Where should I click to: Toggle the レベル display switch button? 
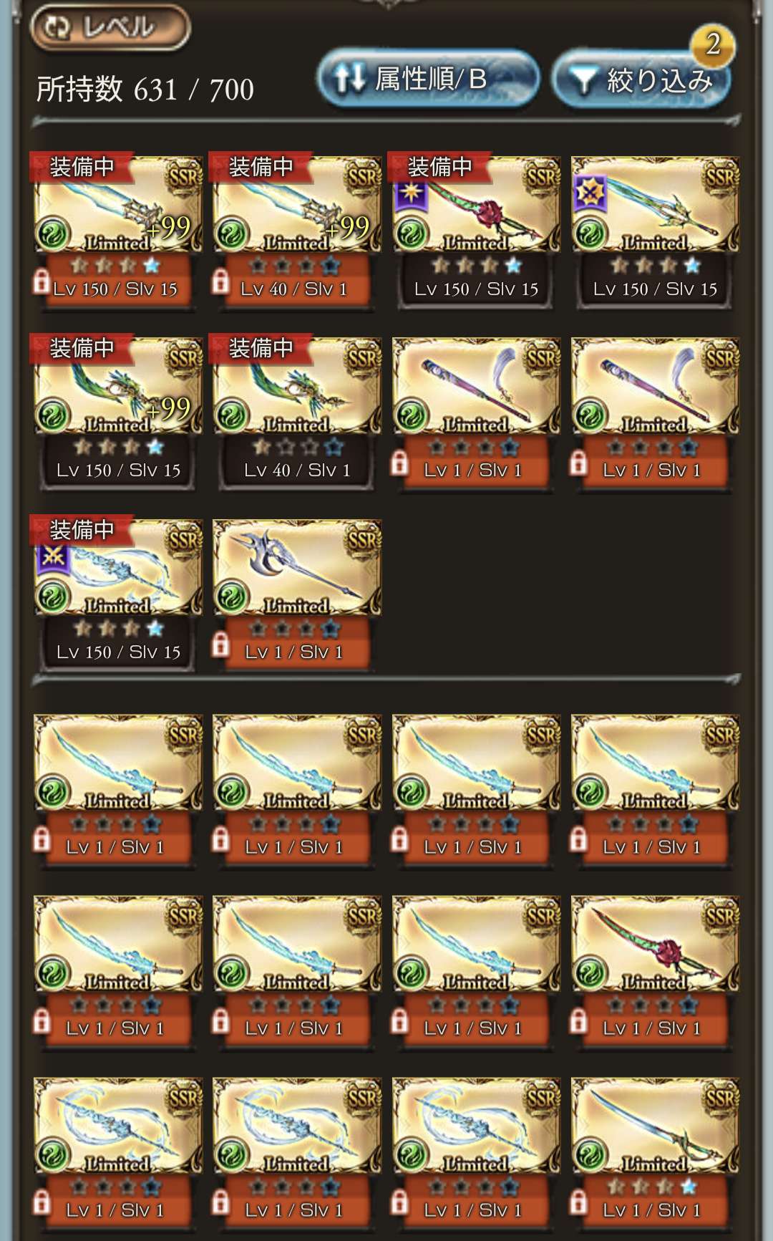110,28
